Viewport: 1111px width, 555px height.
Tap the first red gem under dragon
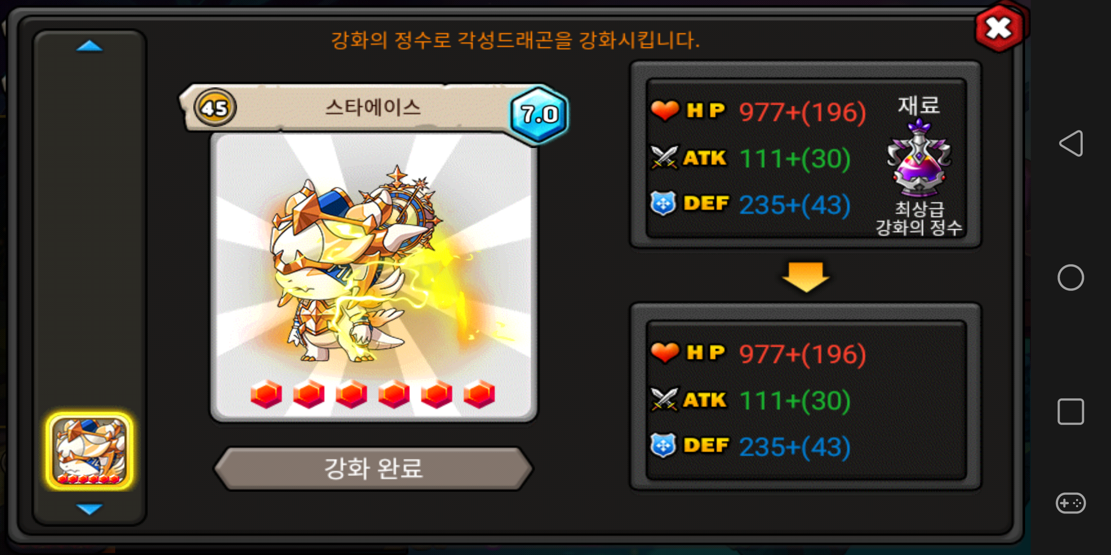click(266, 394)
